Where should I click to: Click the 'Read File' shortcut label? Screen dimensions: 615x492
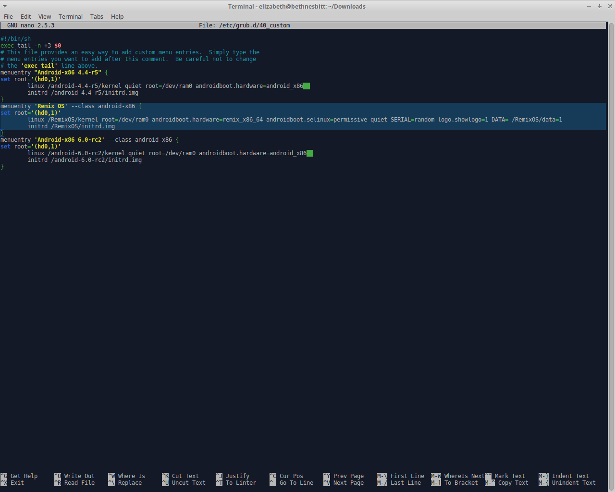[x=79, y=483]
